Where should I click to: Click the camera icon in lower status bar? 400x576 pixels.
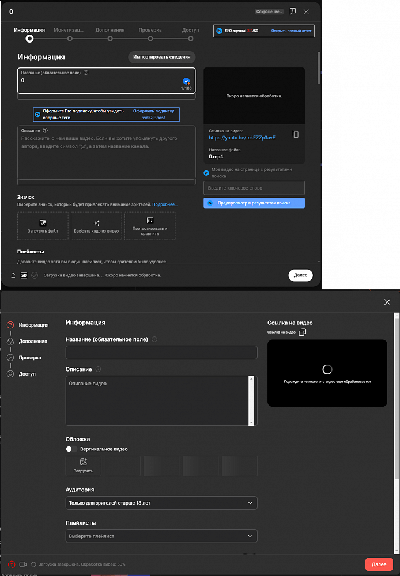click(23, 564)
